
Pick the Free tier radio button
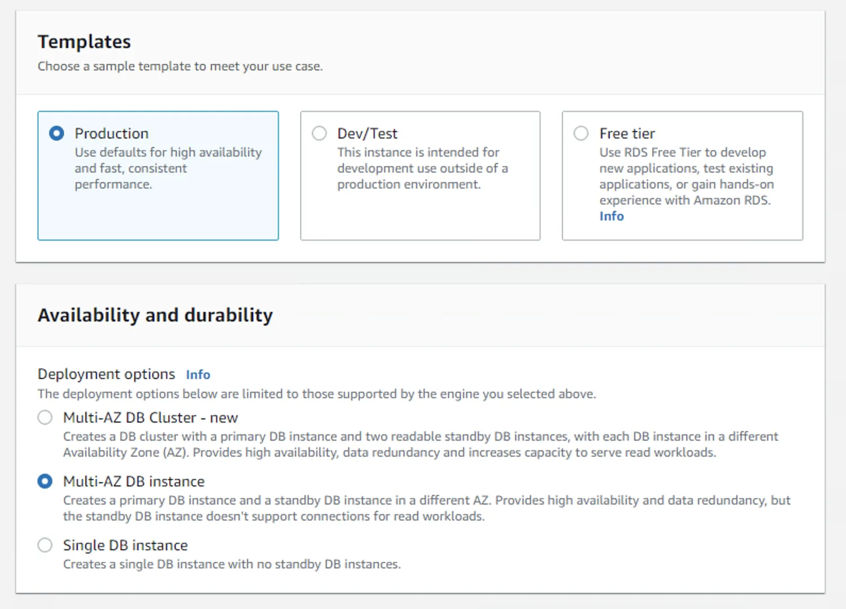click(x=581, y=134)
